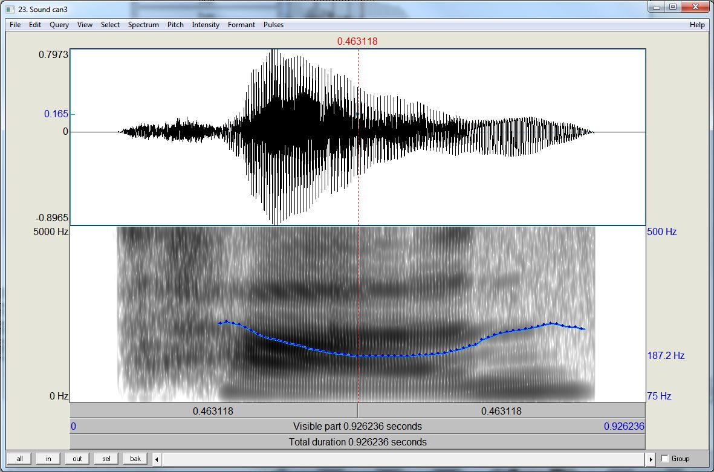
Task: Click the 'all' zoom button
Action: (19, 459)
